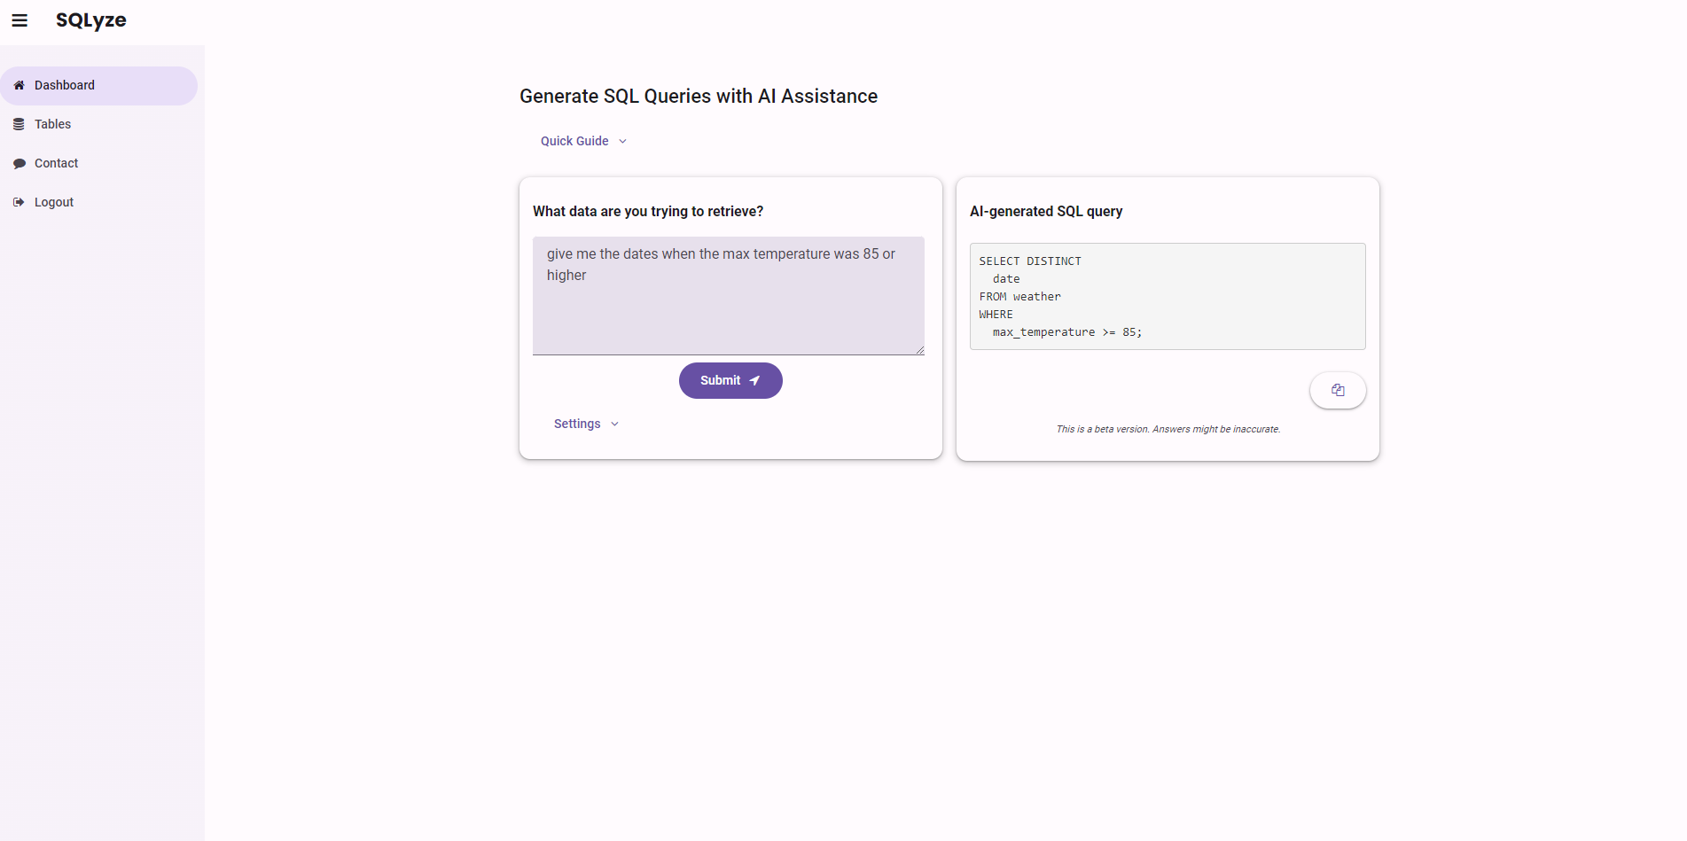Expand the Quick Guide section
This screenshot has width=1687, height=841.
pos(583,141)
